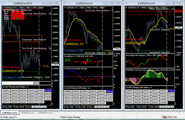Click the chart icon of the EURNZDm,M15 window
The height and width of the screenshot is (120, 185).
point(3,3)
